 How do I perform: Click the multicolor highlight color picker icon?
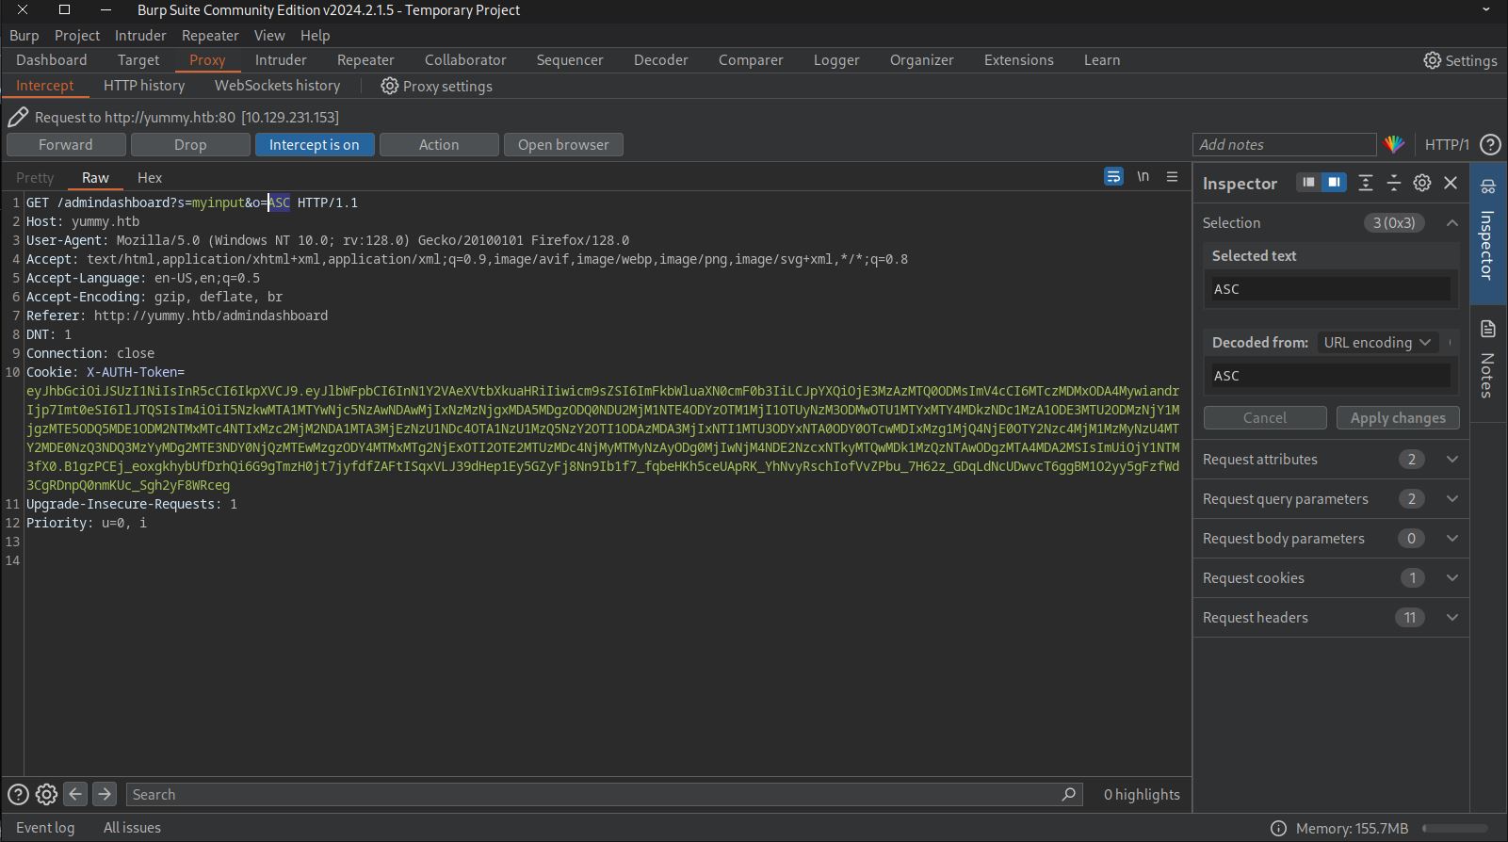click(1394, 144)
